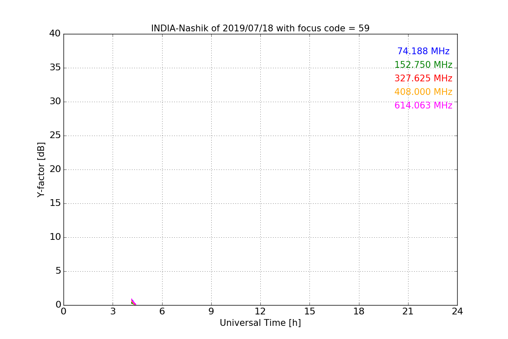Click the y-axis tick label 5
Screen dimensions: 508x339
coord(58,271)
